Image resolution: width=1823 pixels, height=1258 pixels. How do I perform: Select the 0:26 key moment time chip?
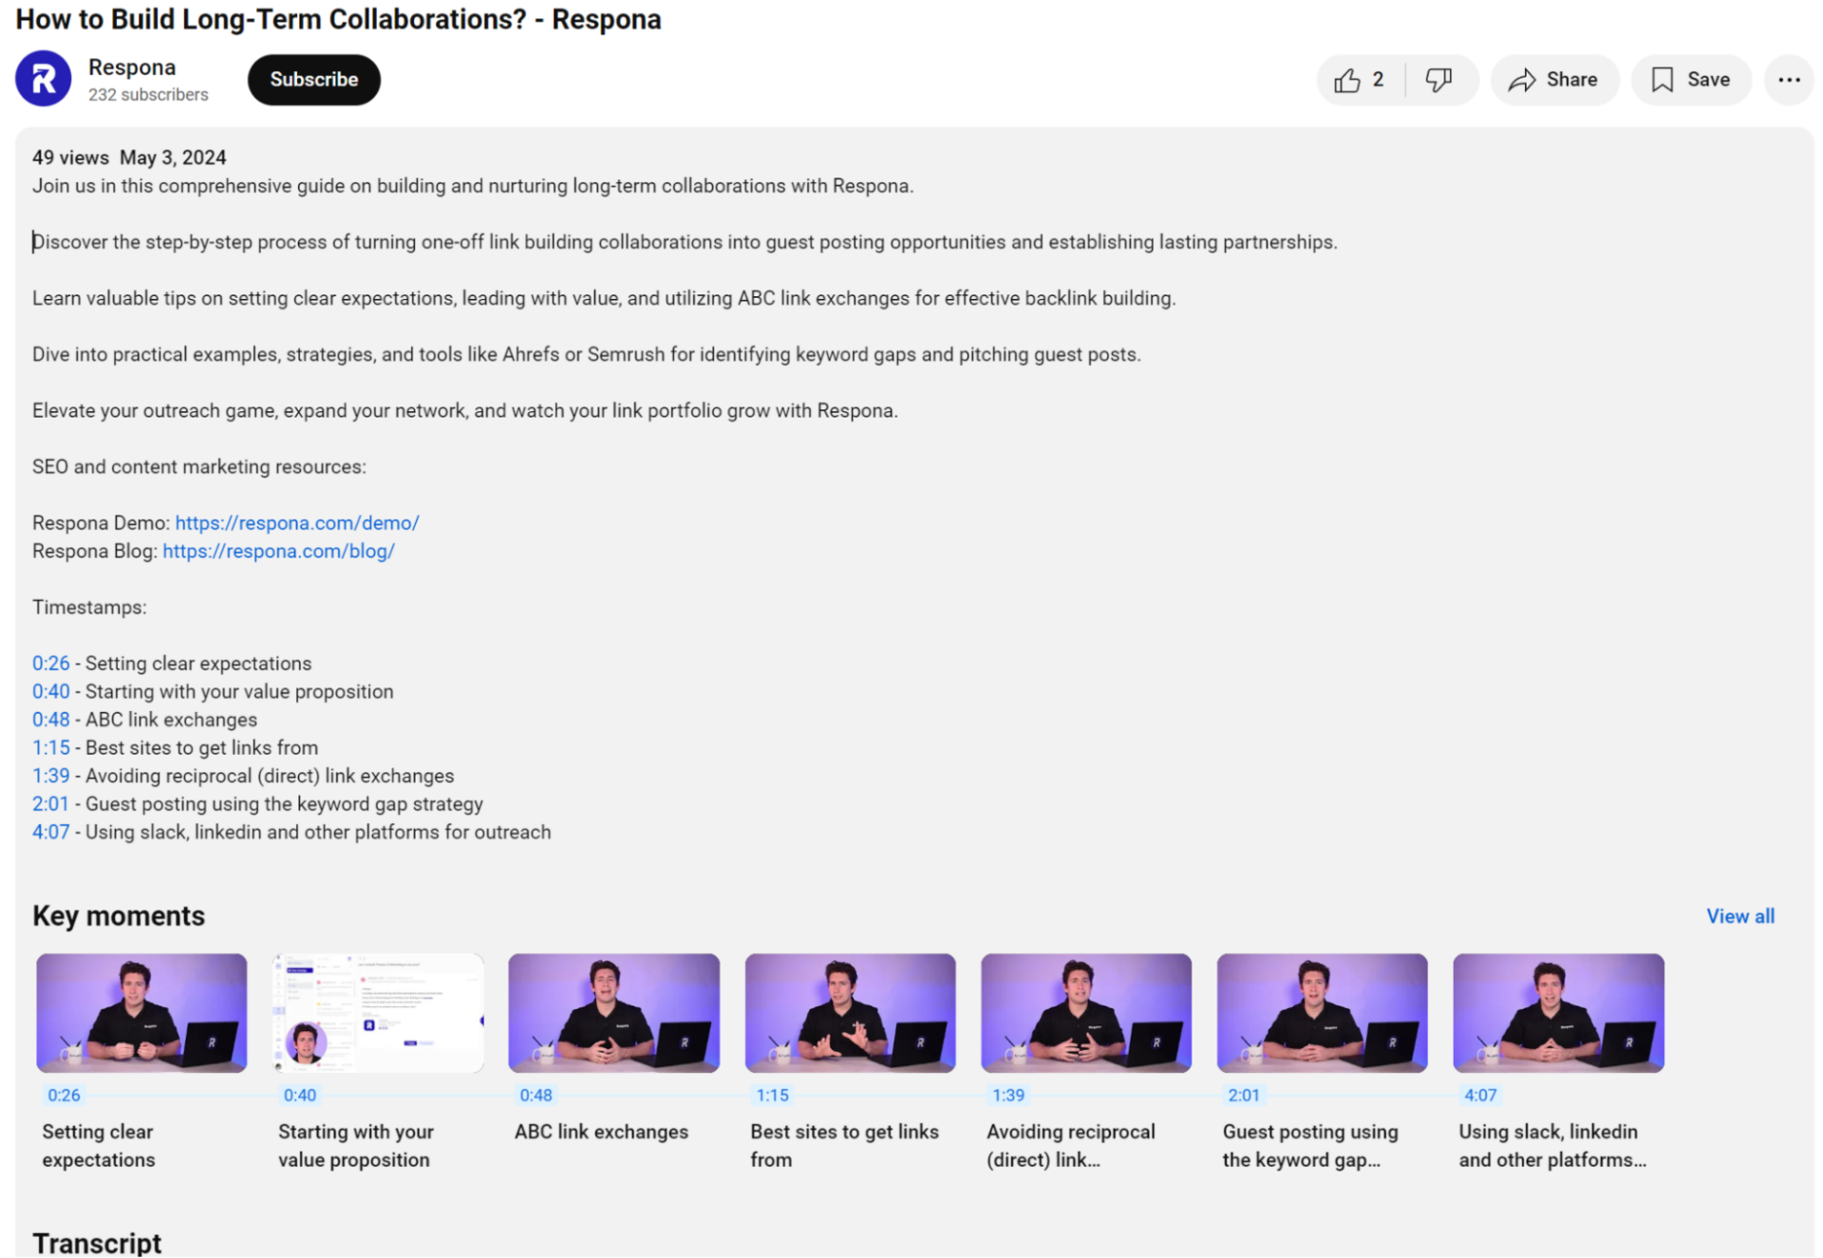coord(64,1096)
